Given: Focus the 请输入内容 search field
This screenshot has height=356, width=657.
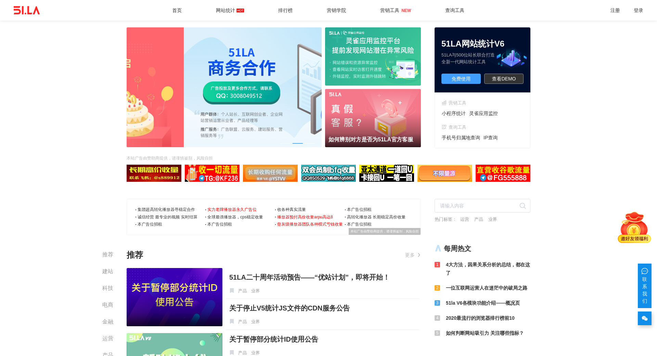Looking at the screenshot, I should (477, 206).
